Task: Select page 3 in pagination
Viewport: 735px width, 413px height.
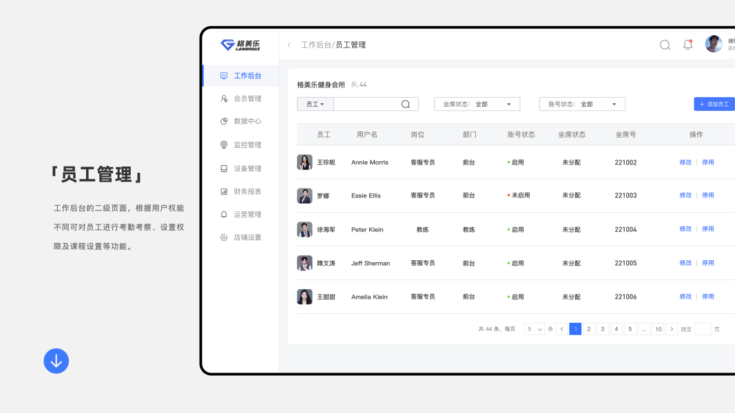Action: pos(602,329)
